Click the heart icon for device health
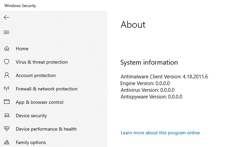The width and height of the screenshot is (228, 147). point(6,129)
